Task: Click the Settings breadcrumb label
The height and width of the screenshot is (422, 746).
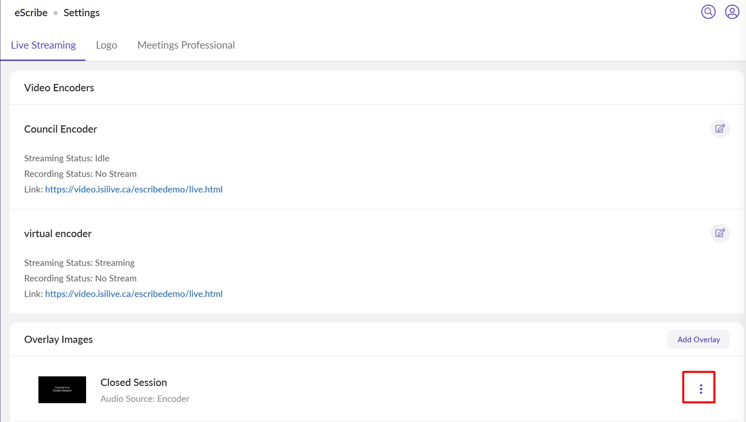Action: (x=81, y=13)
